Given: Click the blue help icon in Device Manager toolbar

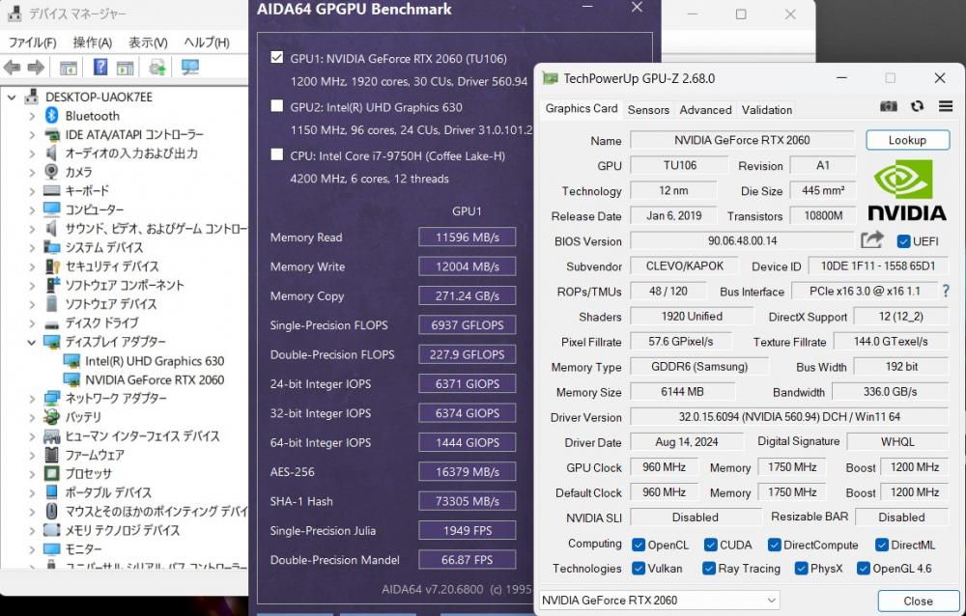Looking at the screenshot, I should click(x=99, y=68).
